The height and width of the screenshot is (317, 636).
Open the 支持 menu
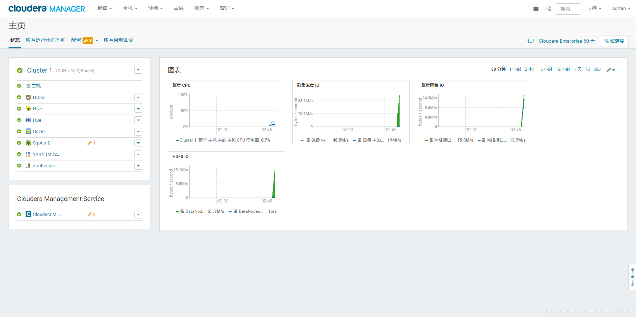click(x=594, y=8)
